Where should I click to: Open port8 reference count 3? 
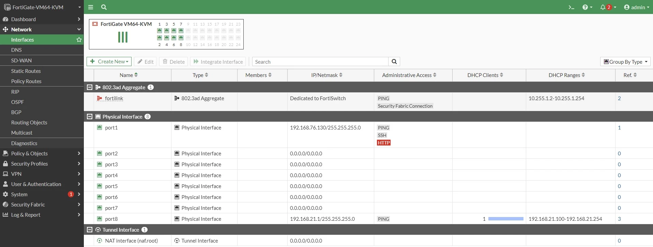tap(619, 219)
